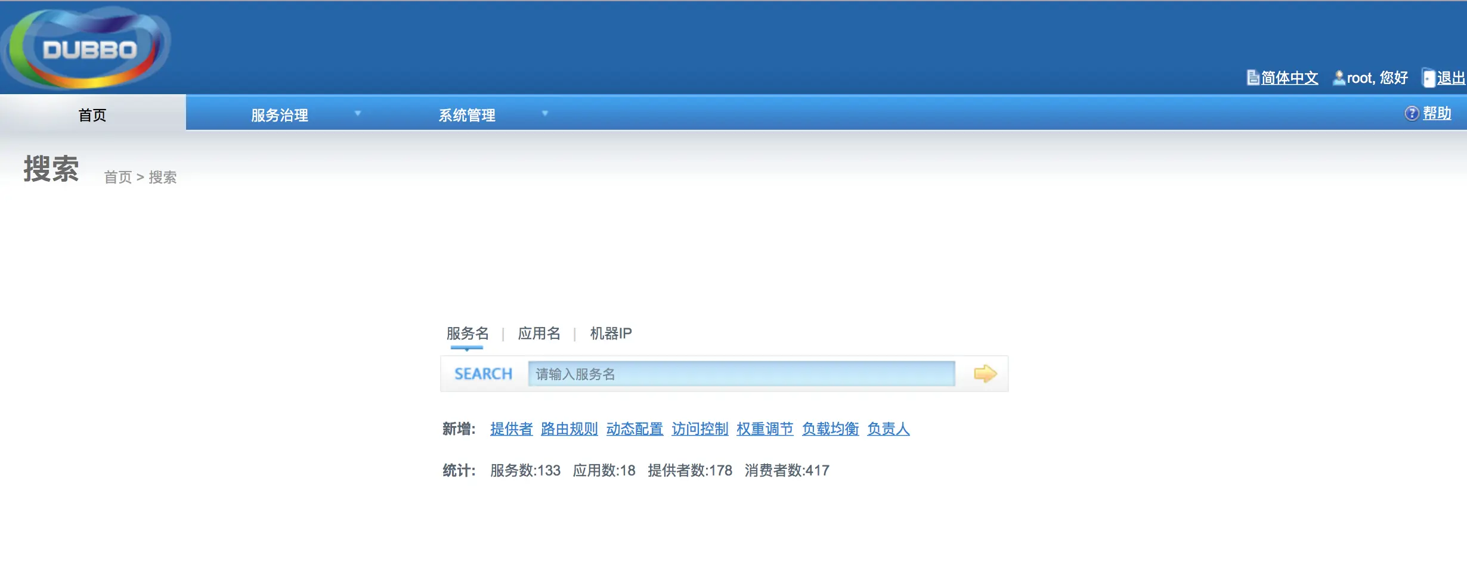Switch to the 应用名 search tab
The height and width of the screenshot is (572, 1467).
(x=539, y=333)
